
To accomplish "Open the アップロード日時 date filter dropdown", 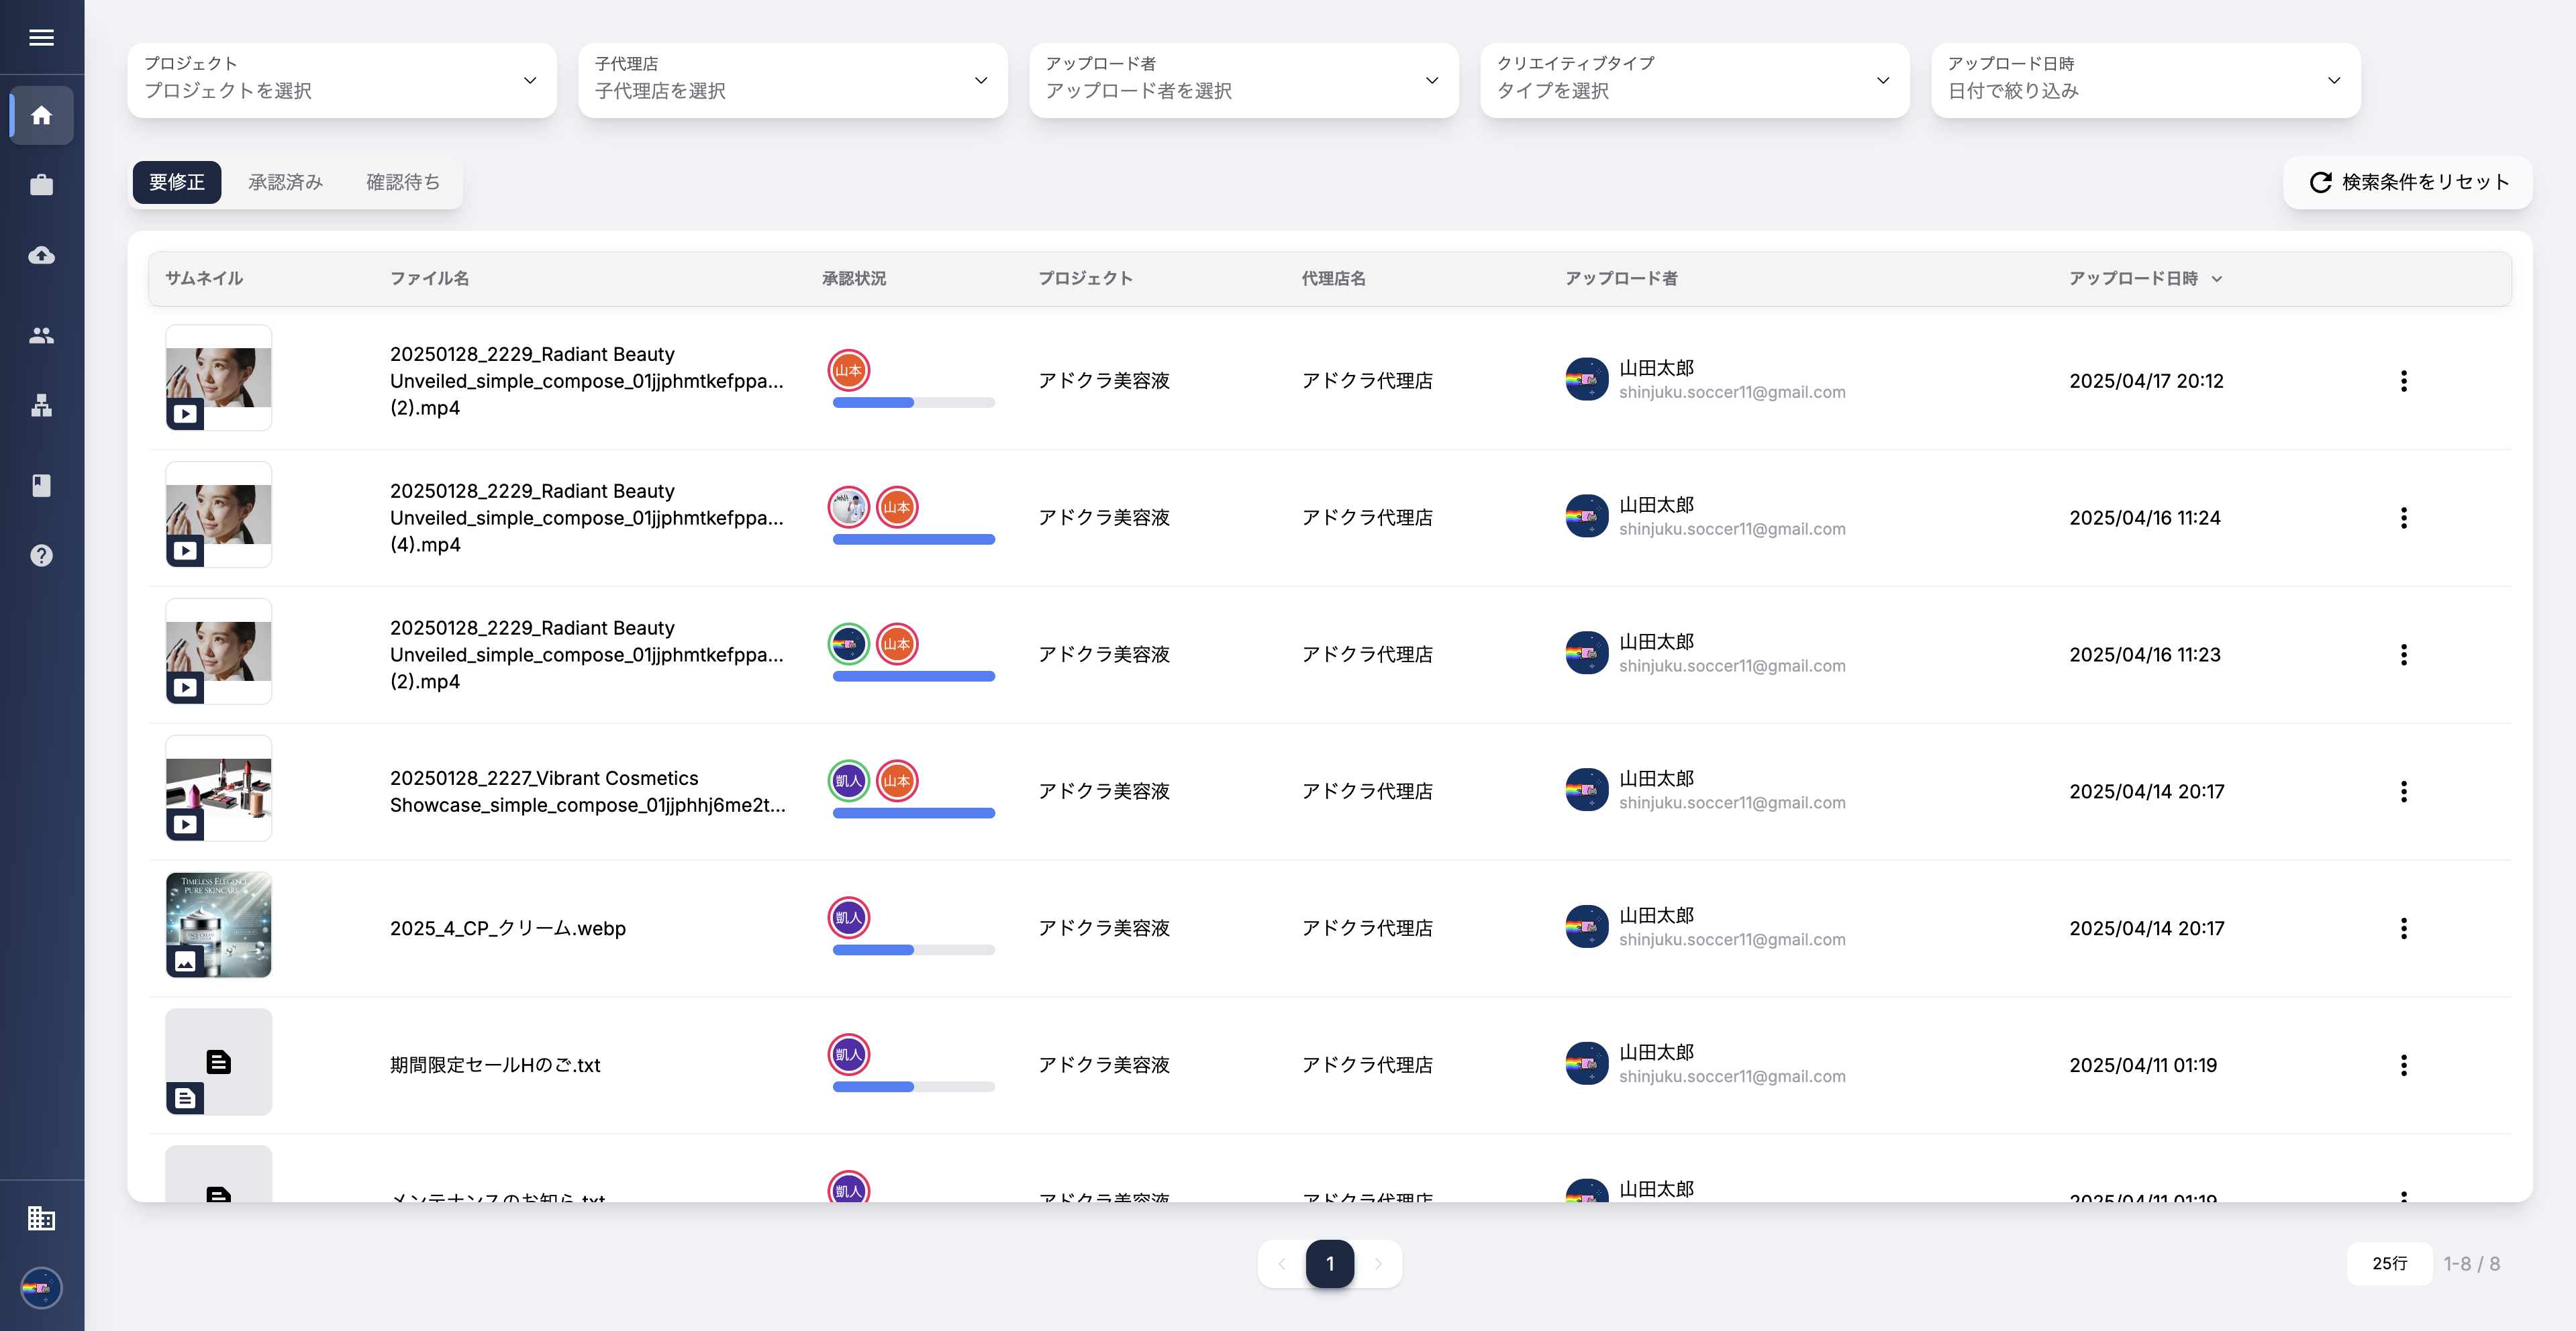I will tap(2145, 80).
